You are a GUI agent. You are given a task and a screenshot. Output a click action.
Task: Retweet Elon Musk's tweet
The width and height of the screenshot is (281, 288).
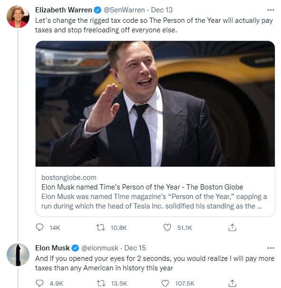tap(101, 283)
